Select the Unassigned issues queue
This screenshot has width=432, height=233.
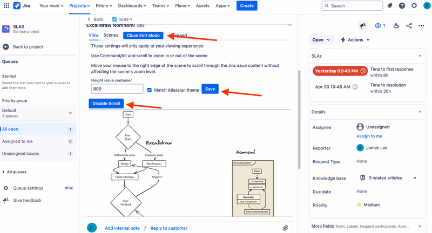coord(38,154)
